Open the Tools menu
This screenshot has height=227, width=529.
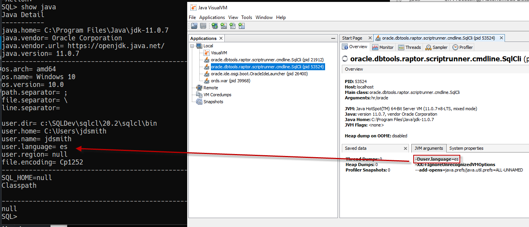pyautogui.click(x=247, y=17)
